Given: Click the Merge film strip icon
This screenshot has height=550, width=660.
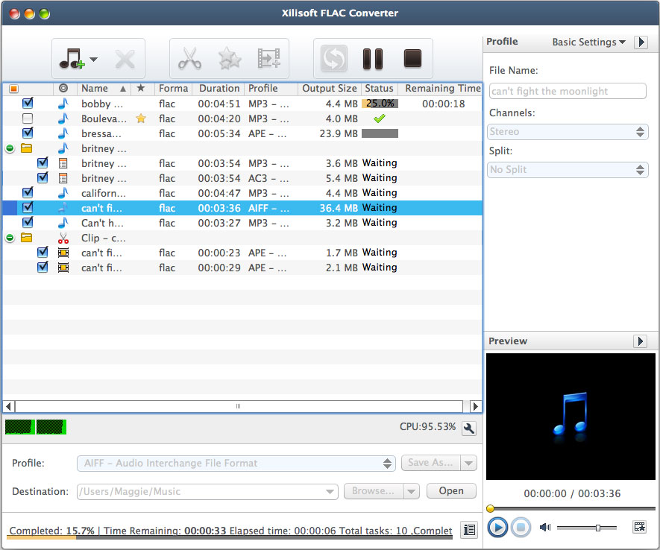Looking at the screenshot, I should click(x=268, y=59).
